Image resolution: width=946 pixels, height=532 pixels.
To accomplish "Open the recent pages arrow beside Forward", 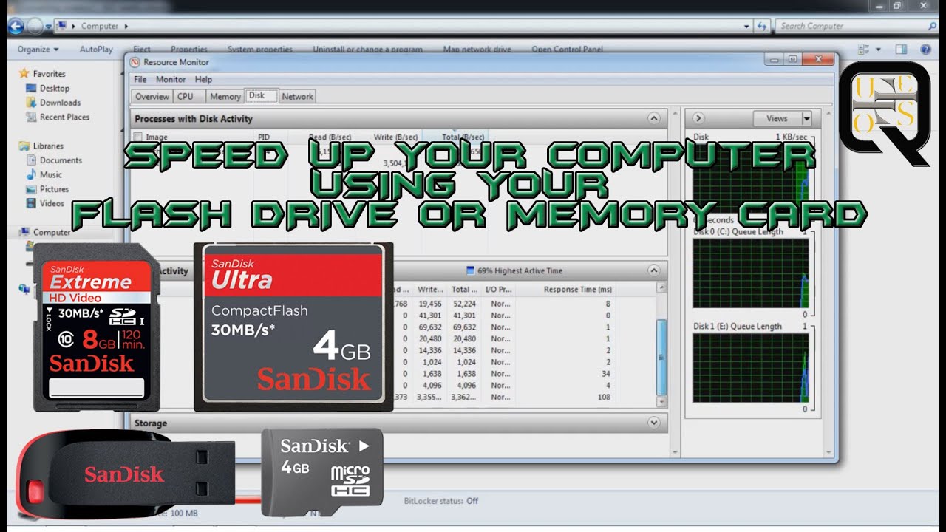I will (x=48, y=27).
